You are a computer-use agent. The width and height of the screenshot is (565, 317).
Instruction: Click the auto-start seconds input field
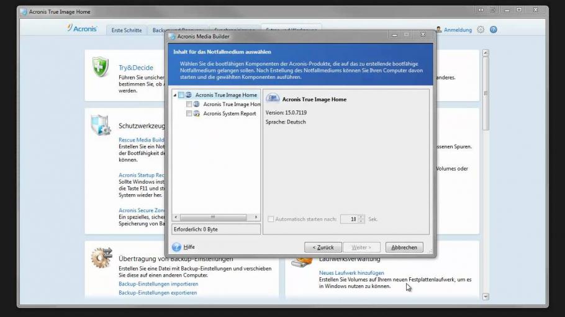349,219
